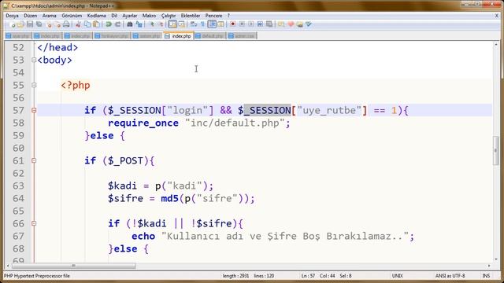Click the horizontal scrollbar thumb
Screen dimensions: 504x283
click(73, 266)
